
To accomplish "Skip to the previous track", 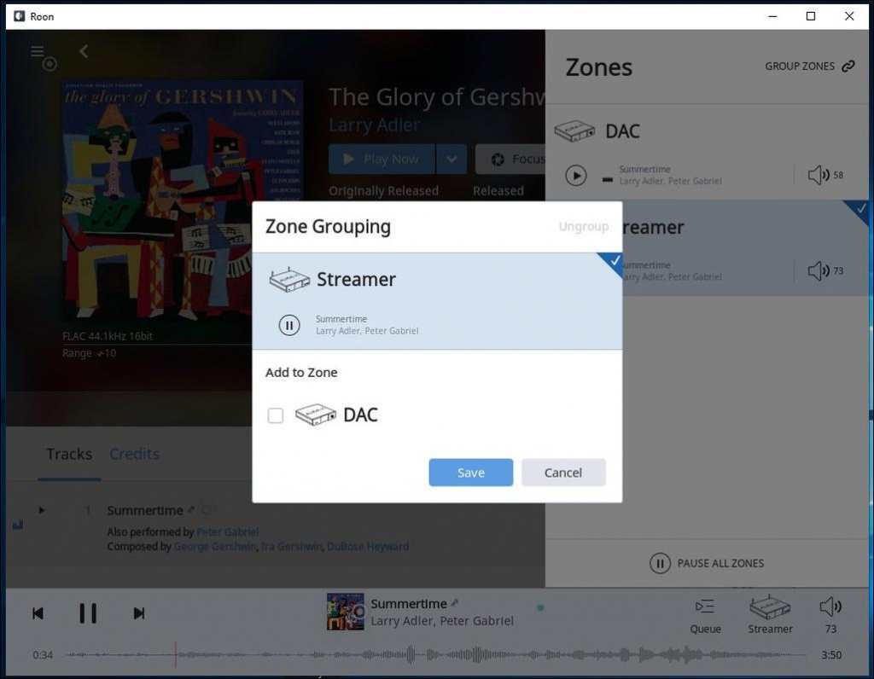I will pyautogui.click(x=38, y=613).
